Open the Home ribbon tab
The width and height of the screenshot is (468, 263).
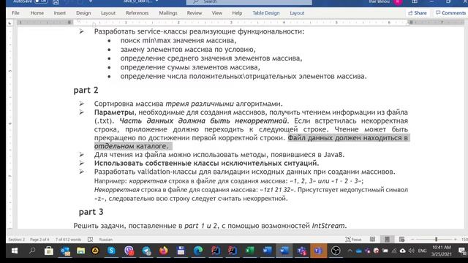(x=37, y=13)
